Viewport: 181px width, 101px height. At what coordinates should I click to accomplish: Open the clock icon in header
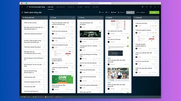[x=155, y=7]
